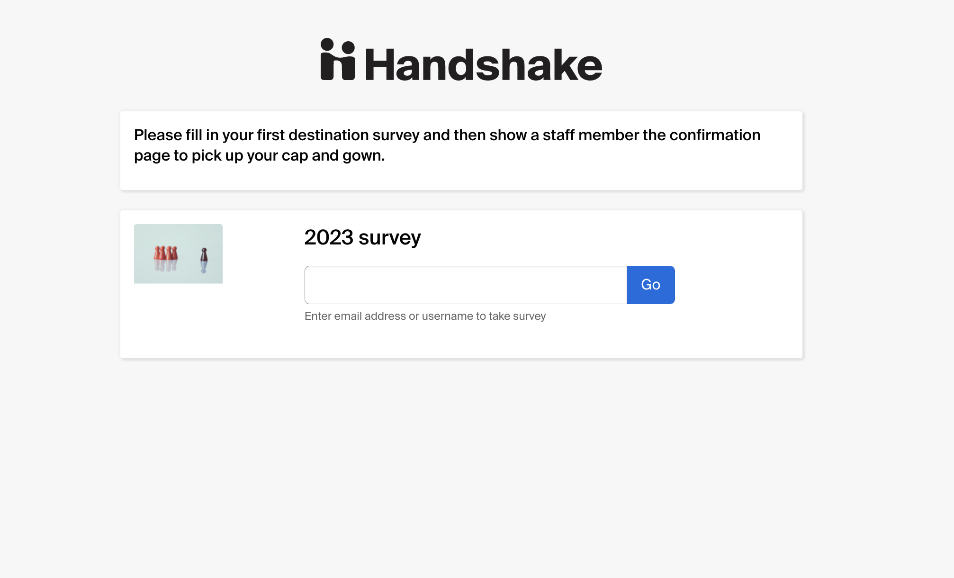Click the Handshake two-figure logo icon
The image size is (954, 578).
click(338, 59)
